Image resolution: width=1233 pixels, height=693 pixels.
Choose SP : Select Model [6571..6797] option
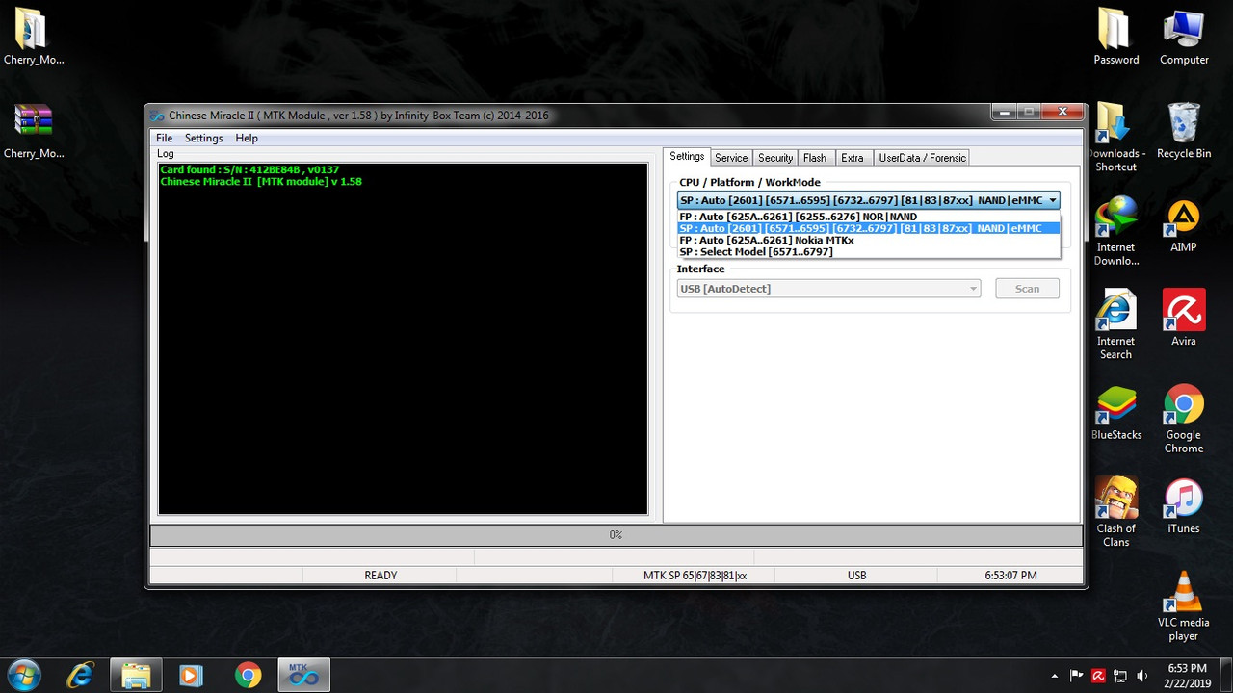point(868,251)
